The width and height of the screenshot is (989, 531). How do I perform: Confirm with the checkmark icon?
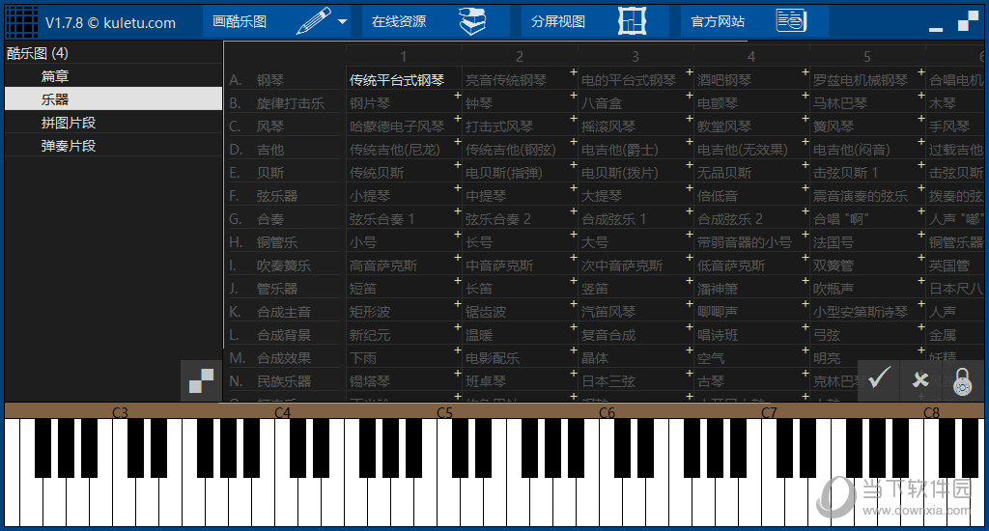(x=879, y=379)
